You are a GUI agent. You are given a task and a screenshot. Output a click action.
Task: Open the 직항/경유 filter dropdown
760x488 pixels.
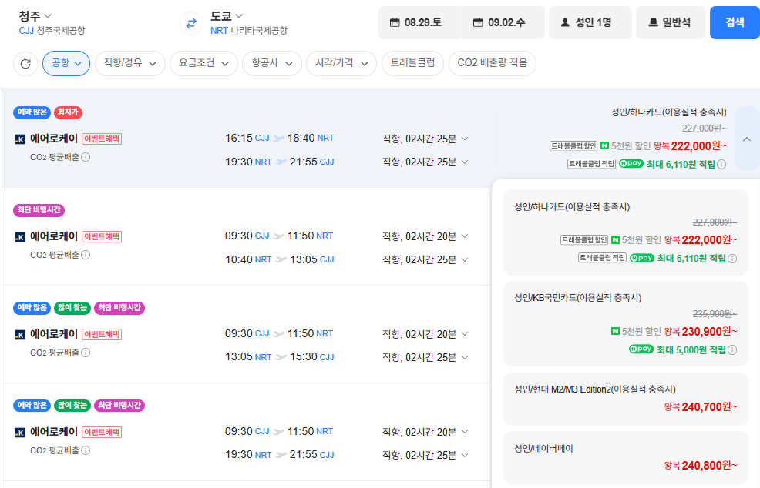pyautogui.click(x=130, y=63)
